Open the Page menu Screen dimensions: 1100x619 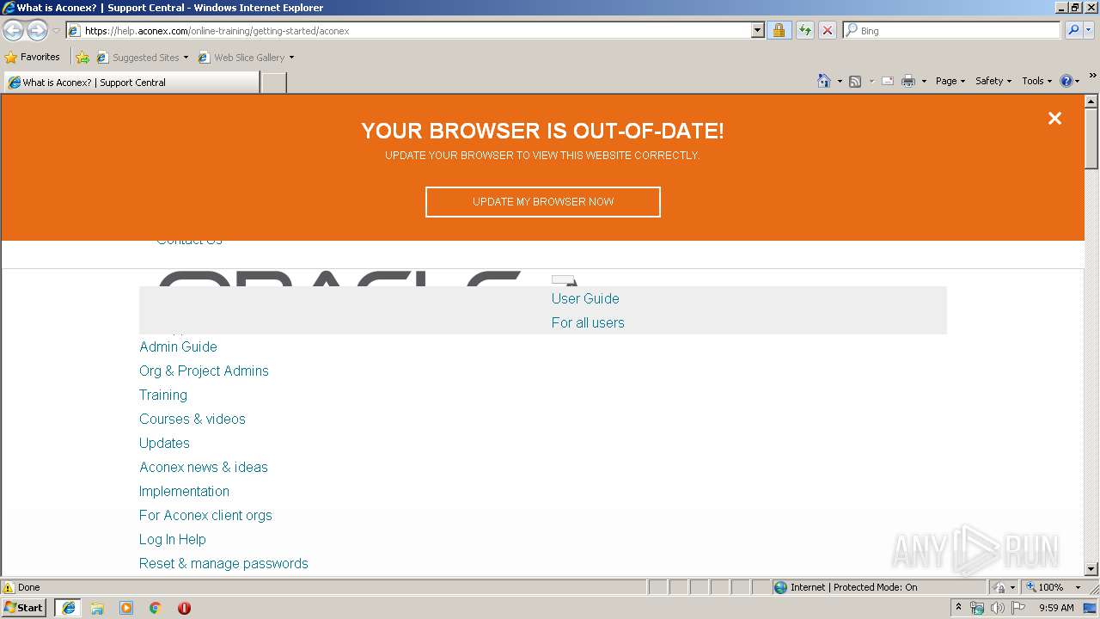coord(950,81)
